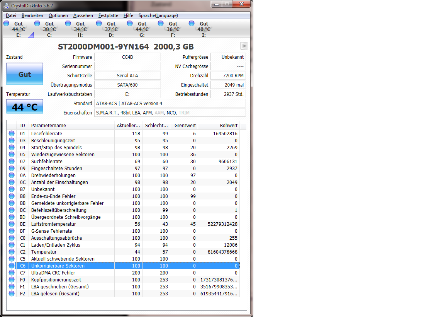441x317 pixels.
Task: Click the Firmware field CC4B
Action: 127,57
